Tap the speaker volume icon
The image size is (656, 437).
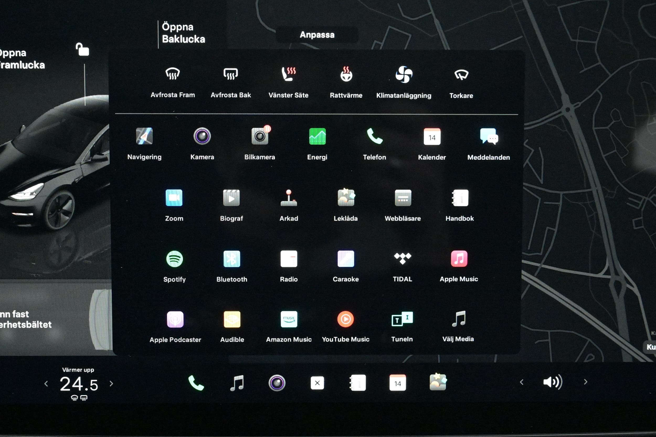click(553, 382)
